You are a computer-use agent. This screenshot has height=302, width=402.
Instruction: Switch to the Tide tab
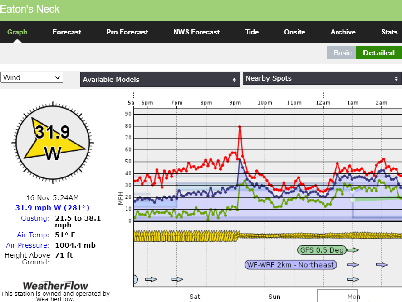[x=252, y=32]
